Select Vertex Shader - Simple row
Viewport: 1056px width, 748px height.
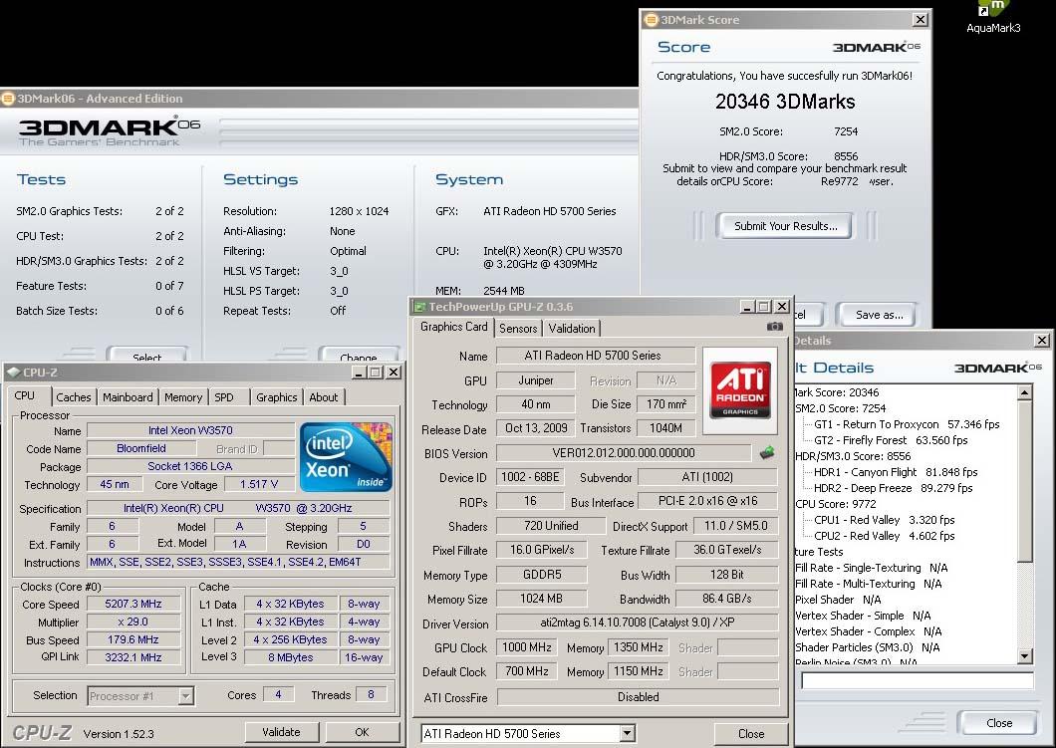[863, 616]
